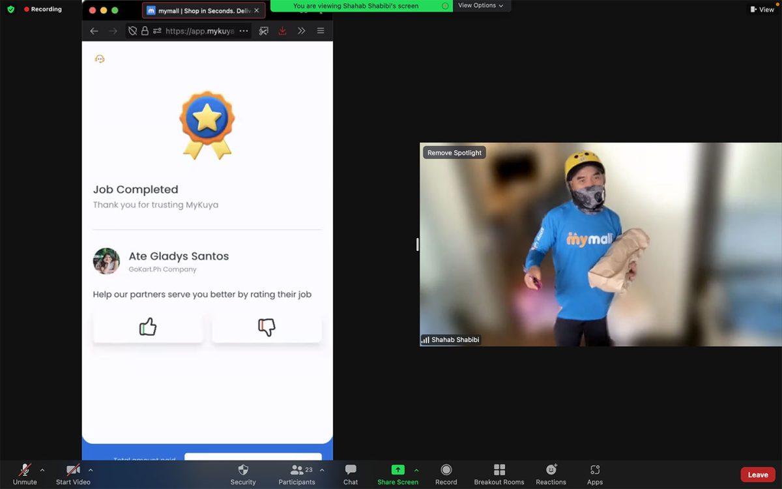Expand audio options arrow next to Unmute
782x489 pixels.
pyautogui.click(x=42, y=470)
